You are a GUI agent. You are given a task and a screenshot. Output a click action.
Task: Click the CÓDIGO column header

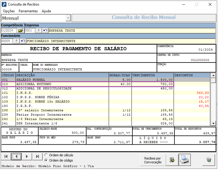point(8,75)
